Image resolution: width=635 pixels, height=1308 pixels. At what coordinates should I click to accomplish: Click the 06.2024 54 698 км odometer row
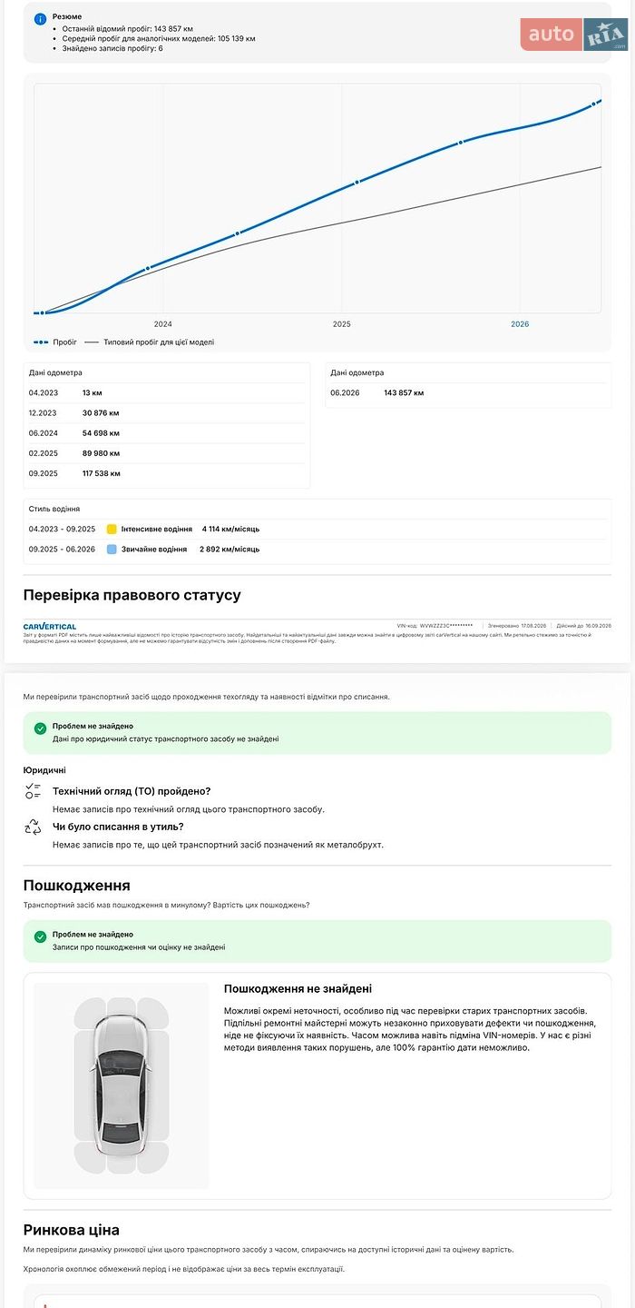pos(166,433)
